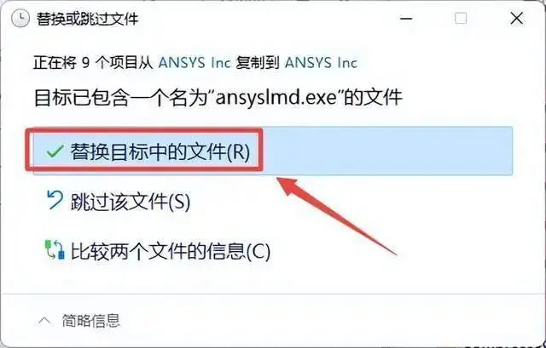Click the green checkmark replace icon
The height and width of the screenshot is (348, 546).
[55, 151]
